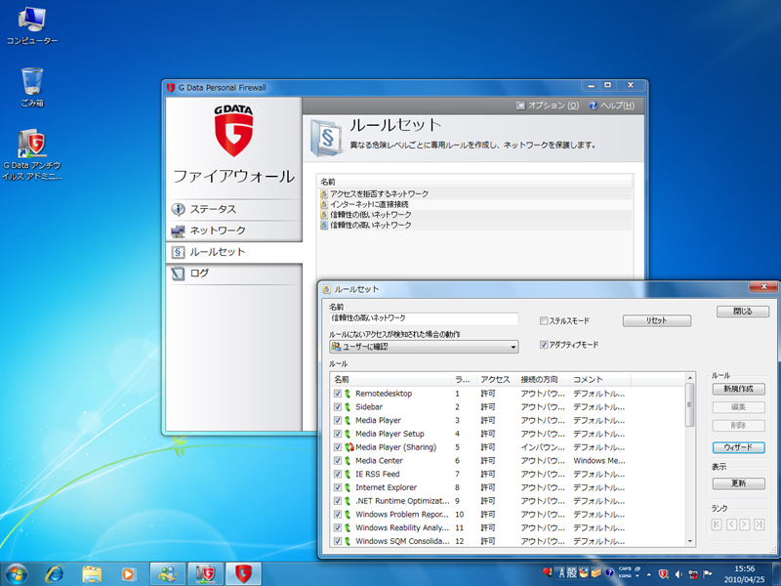Click the 名前 text field in ルールセット dialog
Viewport: 781px width, 586px height.
pos(423,318)
